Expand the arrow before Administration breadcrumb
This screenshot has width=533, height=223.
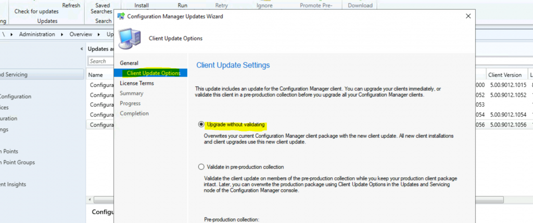[11, 34]
